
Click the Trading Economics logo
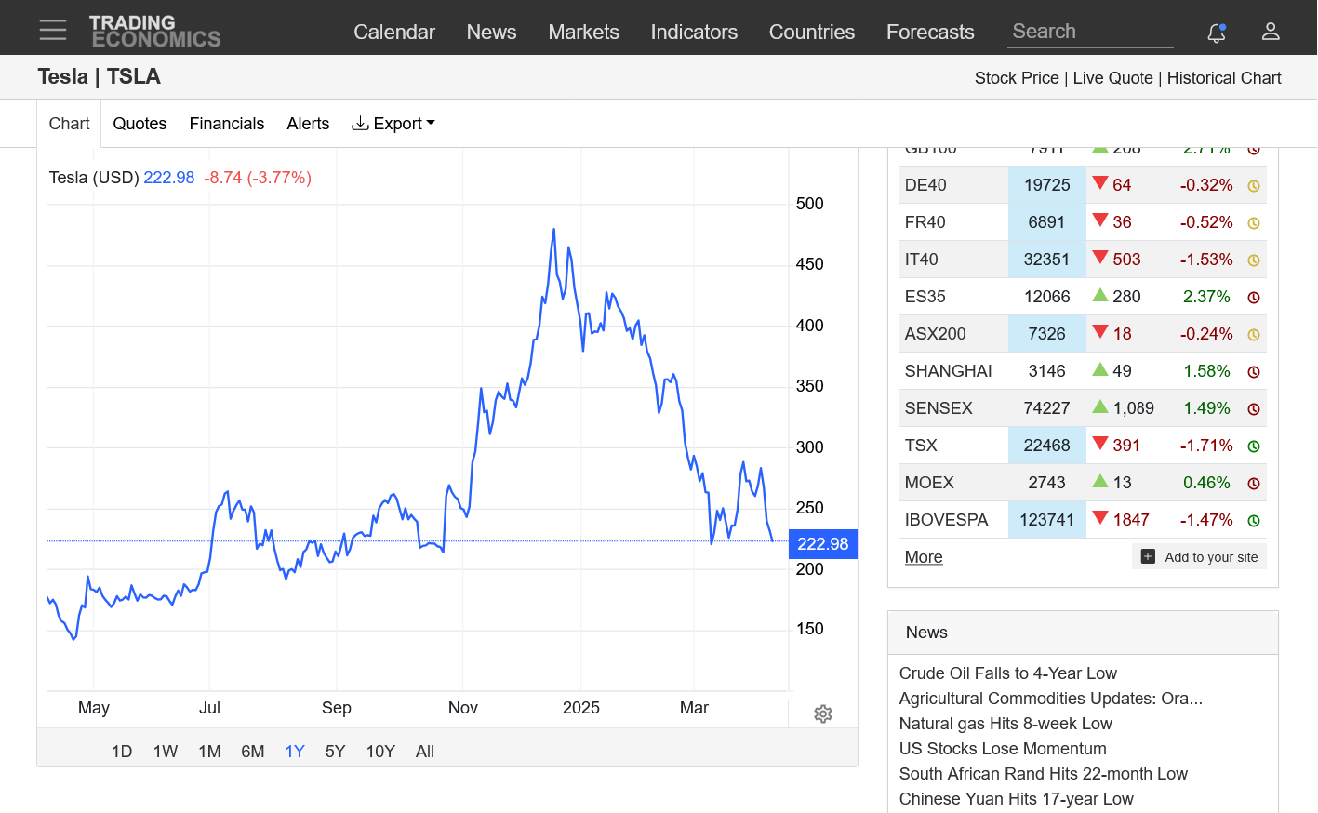coord(154,31)
